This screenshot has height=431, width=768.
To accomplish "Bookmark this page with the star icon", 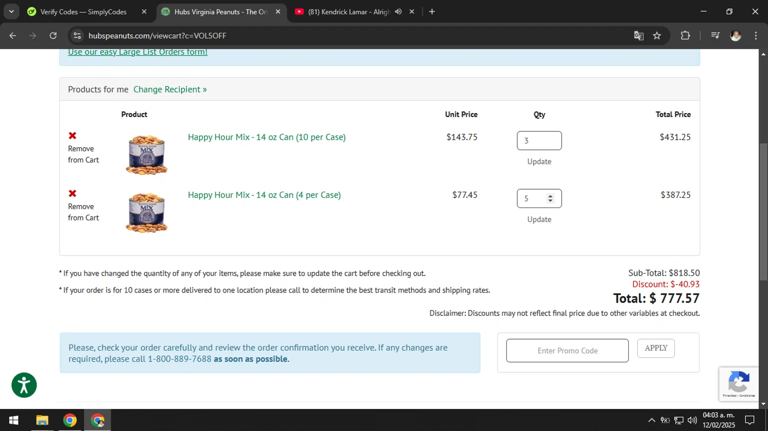I will (x=657, y=35).
